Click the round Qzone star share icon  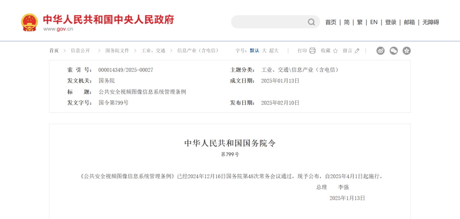click(x=407, y=51)
